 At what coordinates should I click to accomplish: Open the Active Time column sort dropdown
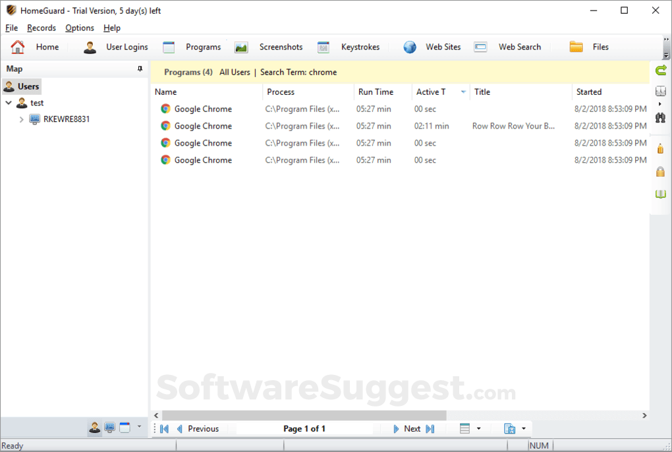[463, 92]
